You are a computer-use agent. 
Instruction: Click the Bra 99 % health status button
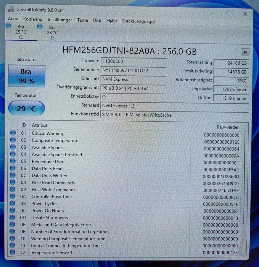click(x=27, y=76)
